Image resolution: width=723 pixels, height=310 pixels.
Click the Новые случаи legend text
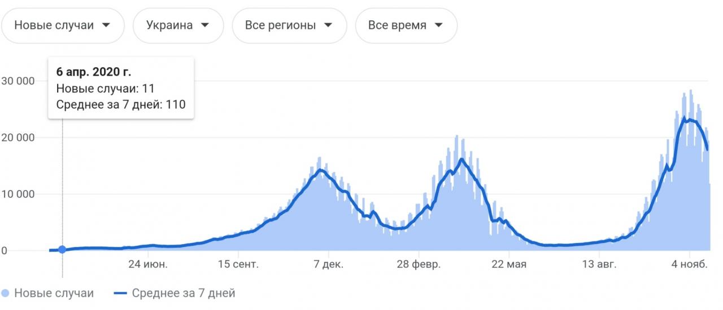pos(54,293)
